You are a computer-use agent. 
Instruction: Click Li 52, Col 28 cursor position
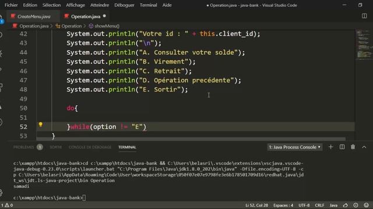pos(256,205)
